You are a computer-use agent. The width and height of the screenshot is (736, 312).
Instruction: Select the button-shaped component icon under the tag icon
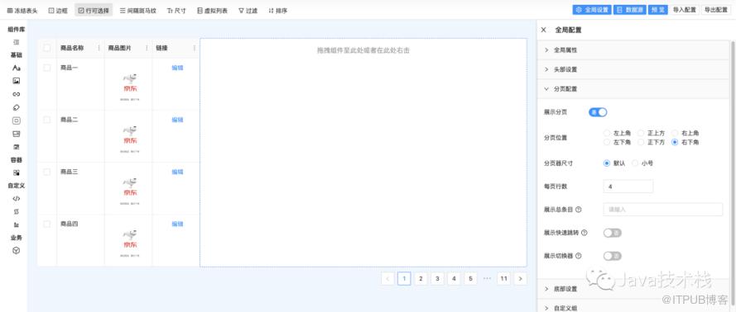click(16, 121)
